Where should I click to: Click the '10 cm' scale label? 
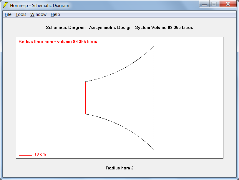(x=40, y=154)
